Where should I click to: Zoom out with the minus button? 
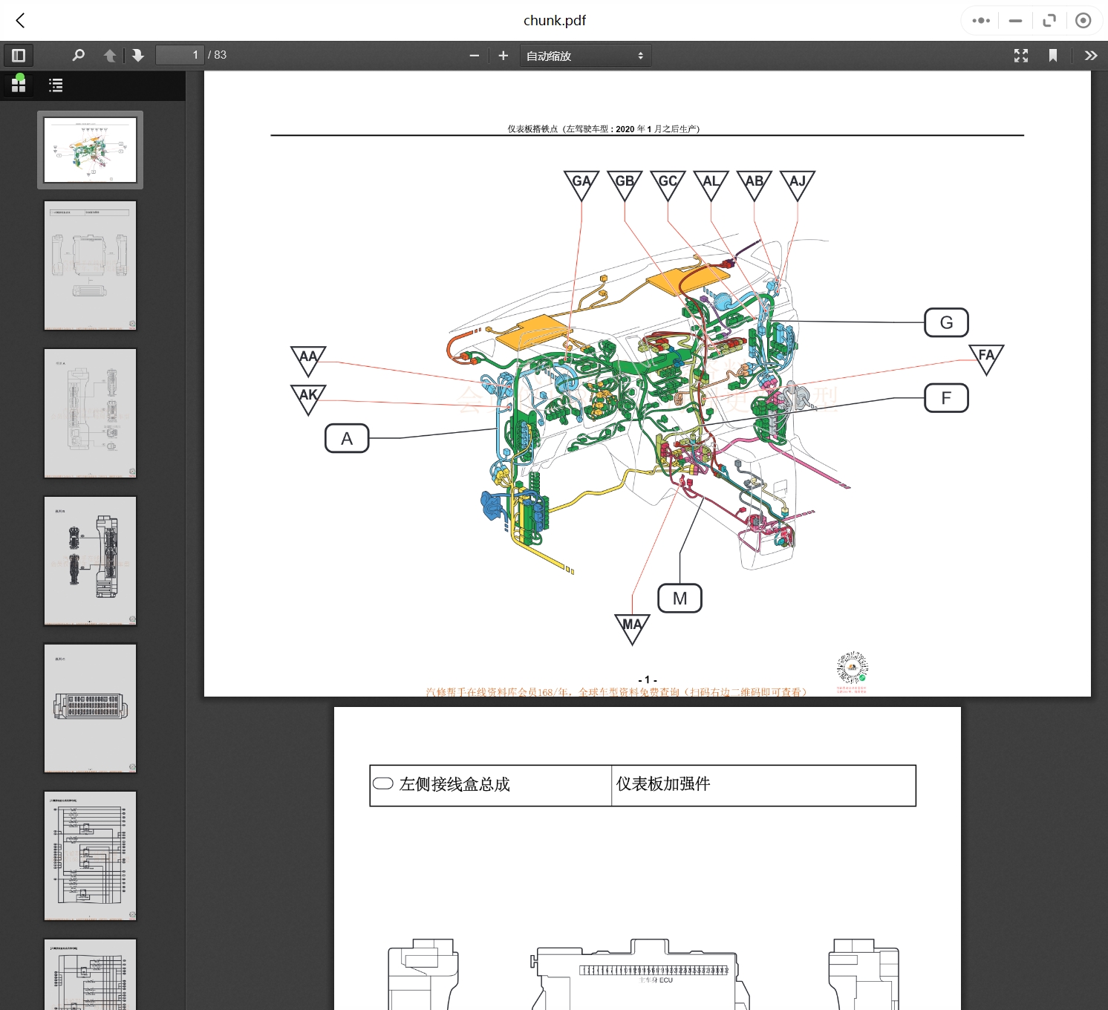(475, 56)
